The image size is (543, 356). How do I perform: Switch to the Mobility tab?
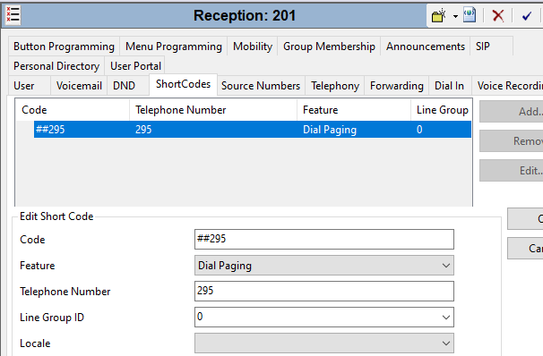coord(253,47)
